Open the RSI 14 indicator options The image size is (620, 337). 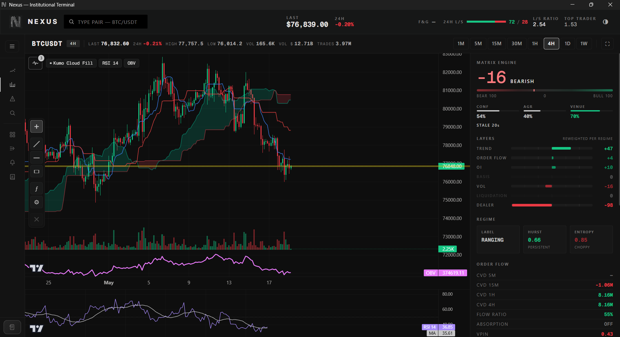click(x=110, y=63)
